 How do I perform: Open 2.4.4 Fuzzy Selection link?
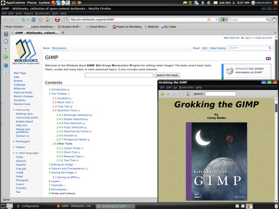(x=74, y=127)
